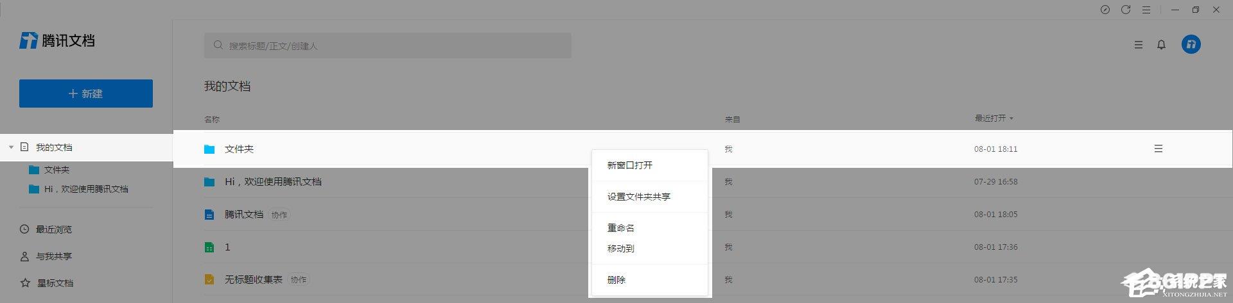The height and width of the screenshot is (303, 1233).
Task: Click the refresh icon in title bar
Action: (x=1125, y=10)
